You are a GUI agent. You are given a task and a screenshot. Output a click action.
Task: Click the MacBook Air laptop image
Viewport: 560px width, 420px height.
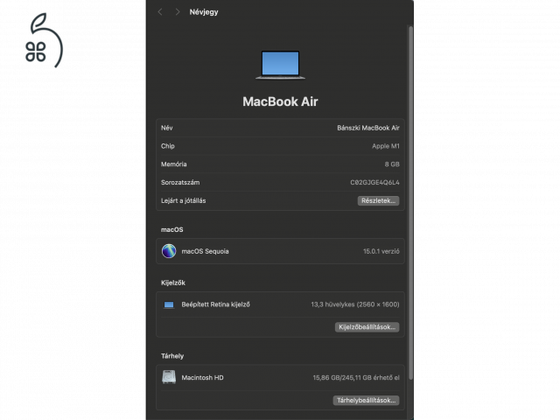click(280, 65)
